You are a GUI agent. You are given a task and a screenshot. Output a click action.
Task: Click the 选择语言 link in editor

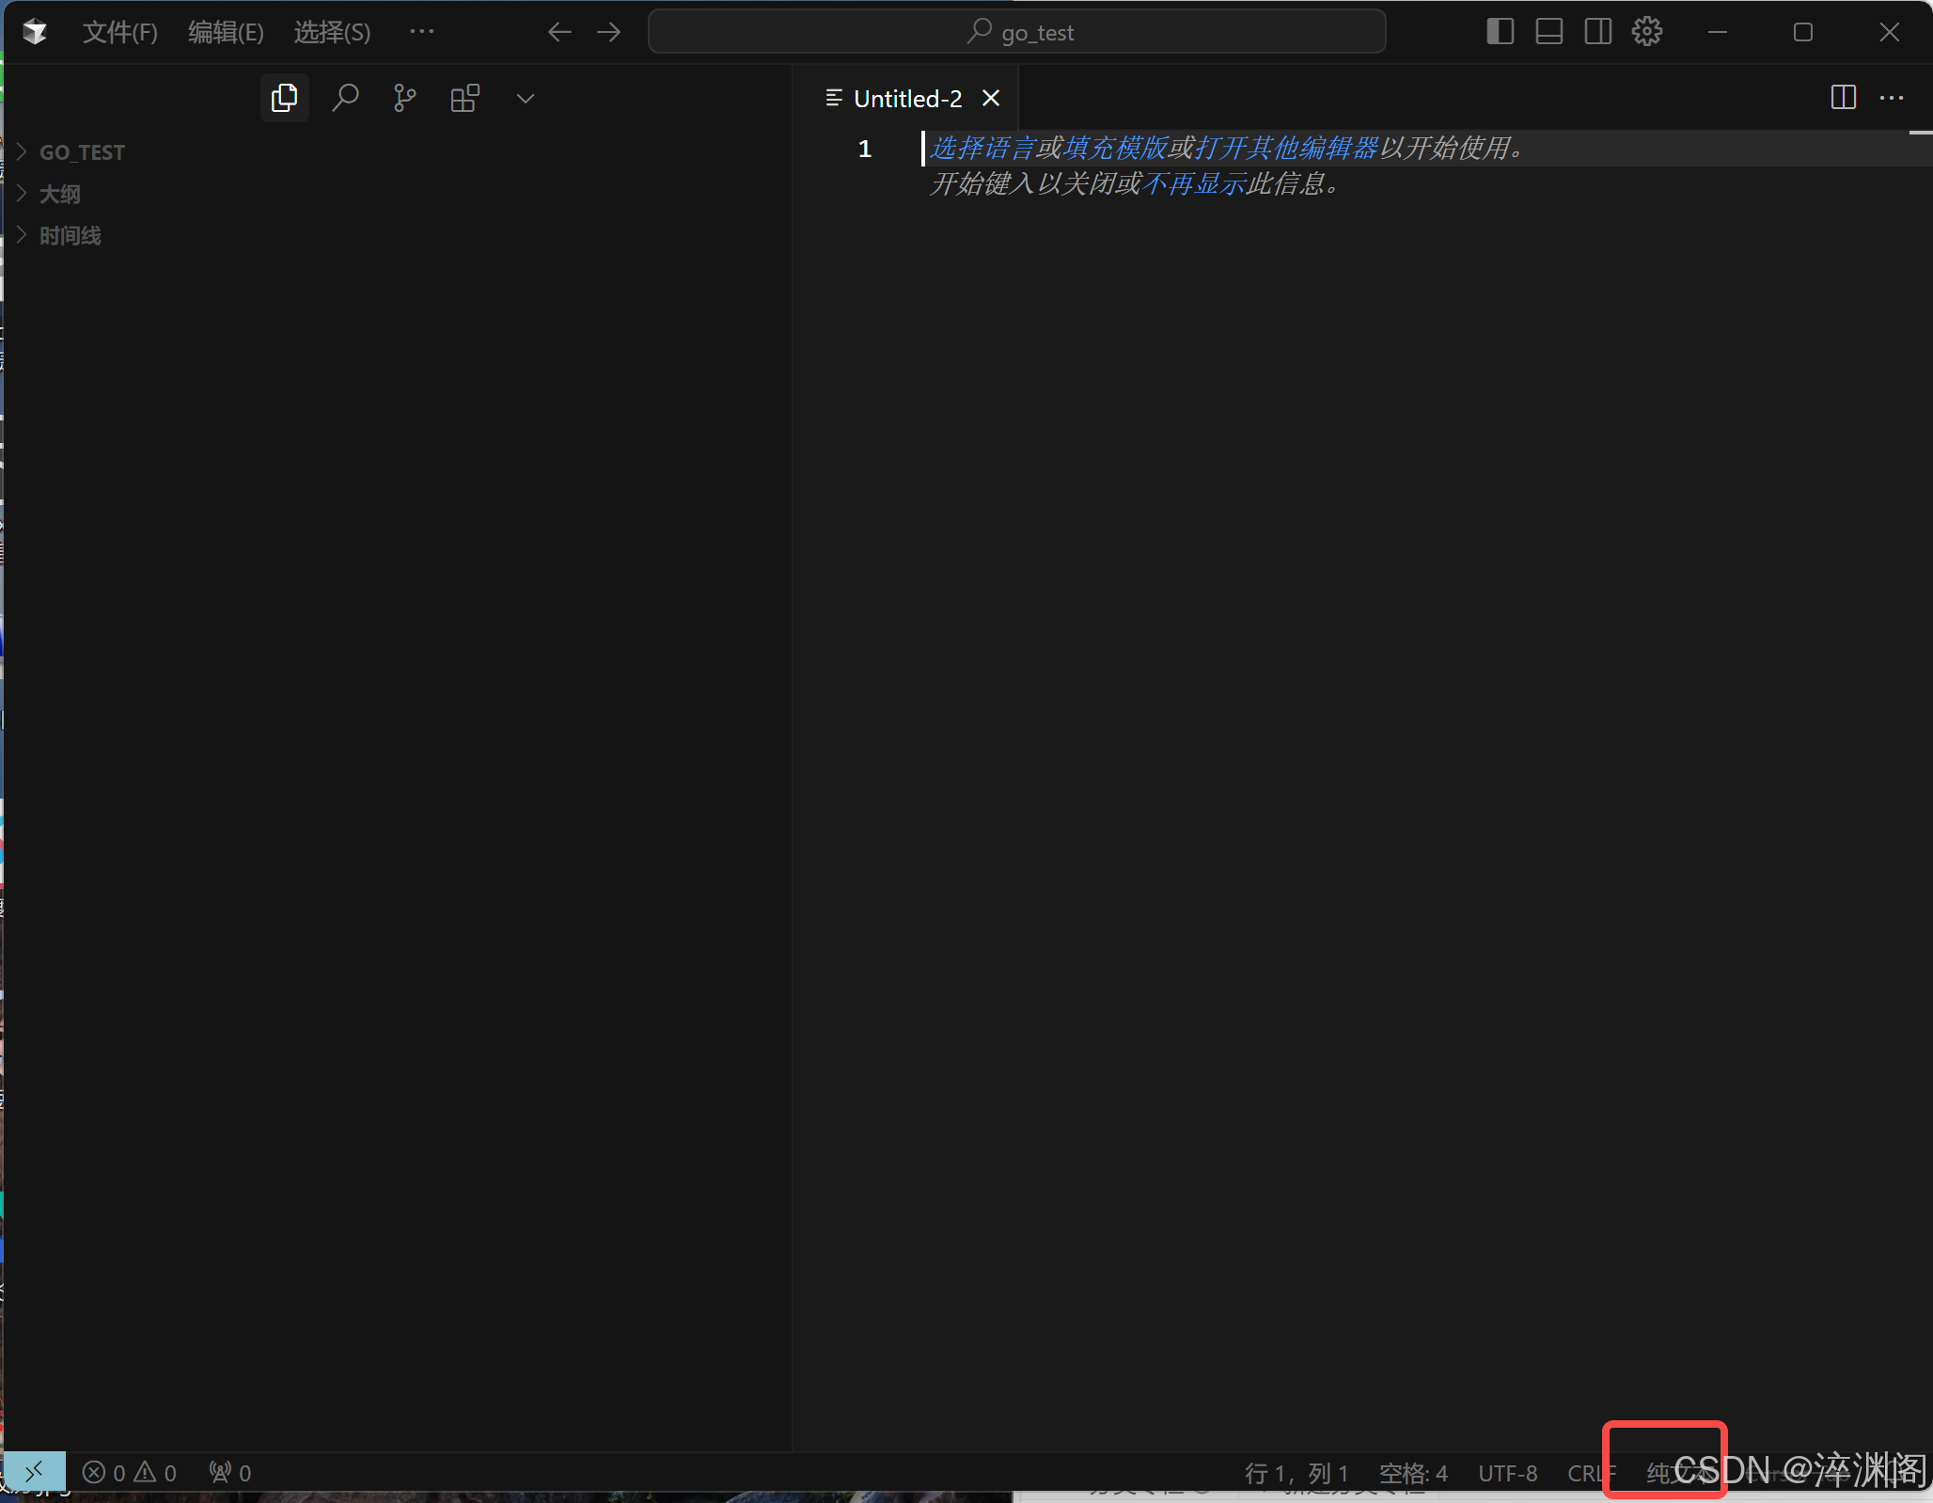[982, 149]
